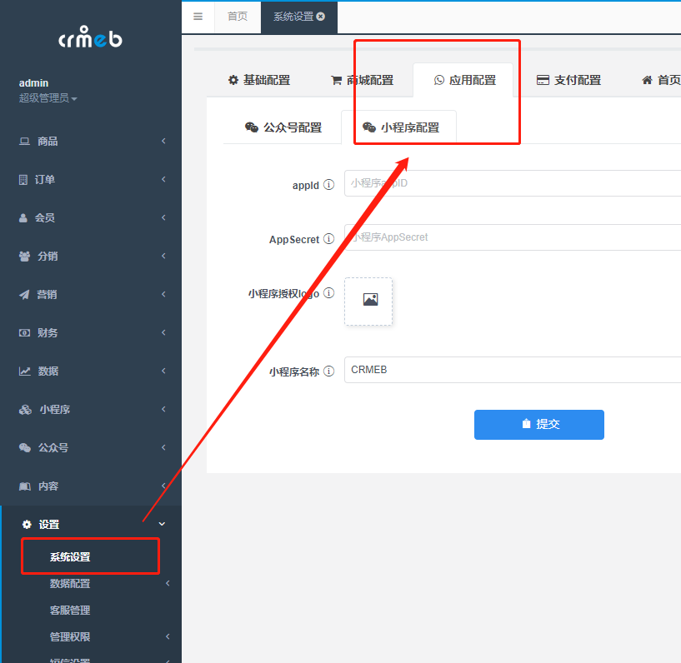
Task: Collapse the 设置 sidebar section
Action: pos(162,525)
